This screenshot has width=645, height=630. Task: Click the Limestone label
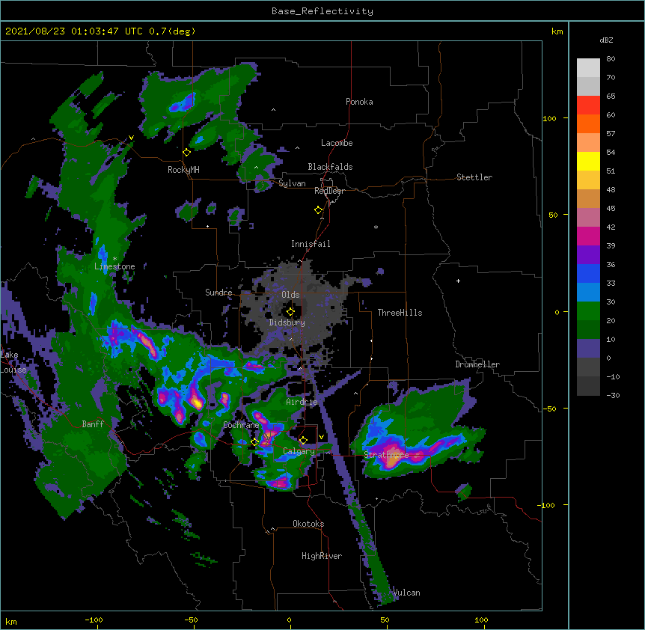pos(114,266)
